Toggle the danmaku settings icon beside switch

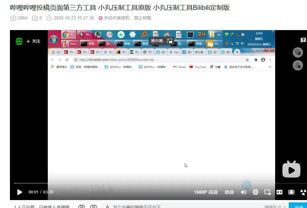[x=94, y=206]
